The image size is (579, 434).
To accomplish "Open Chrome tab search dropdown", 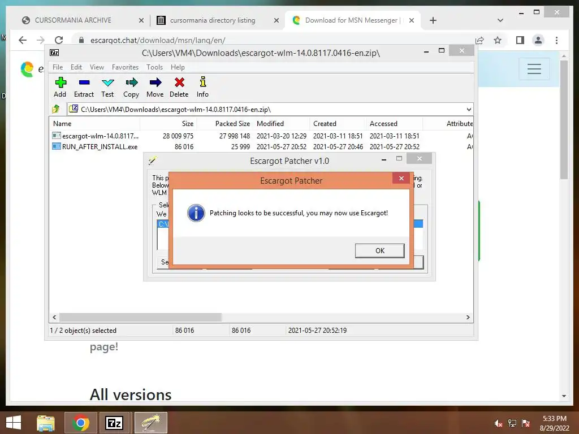I will pyautogui.click(x=500, y=20).
